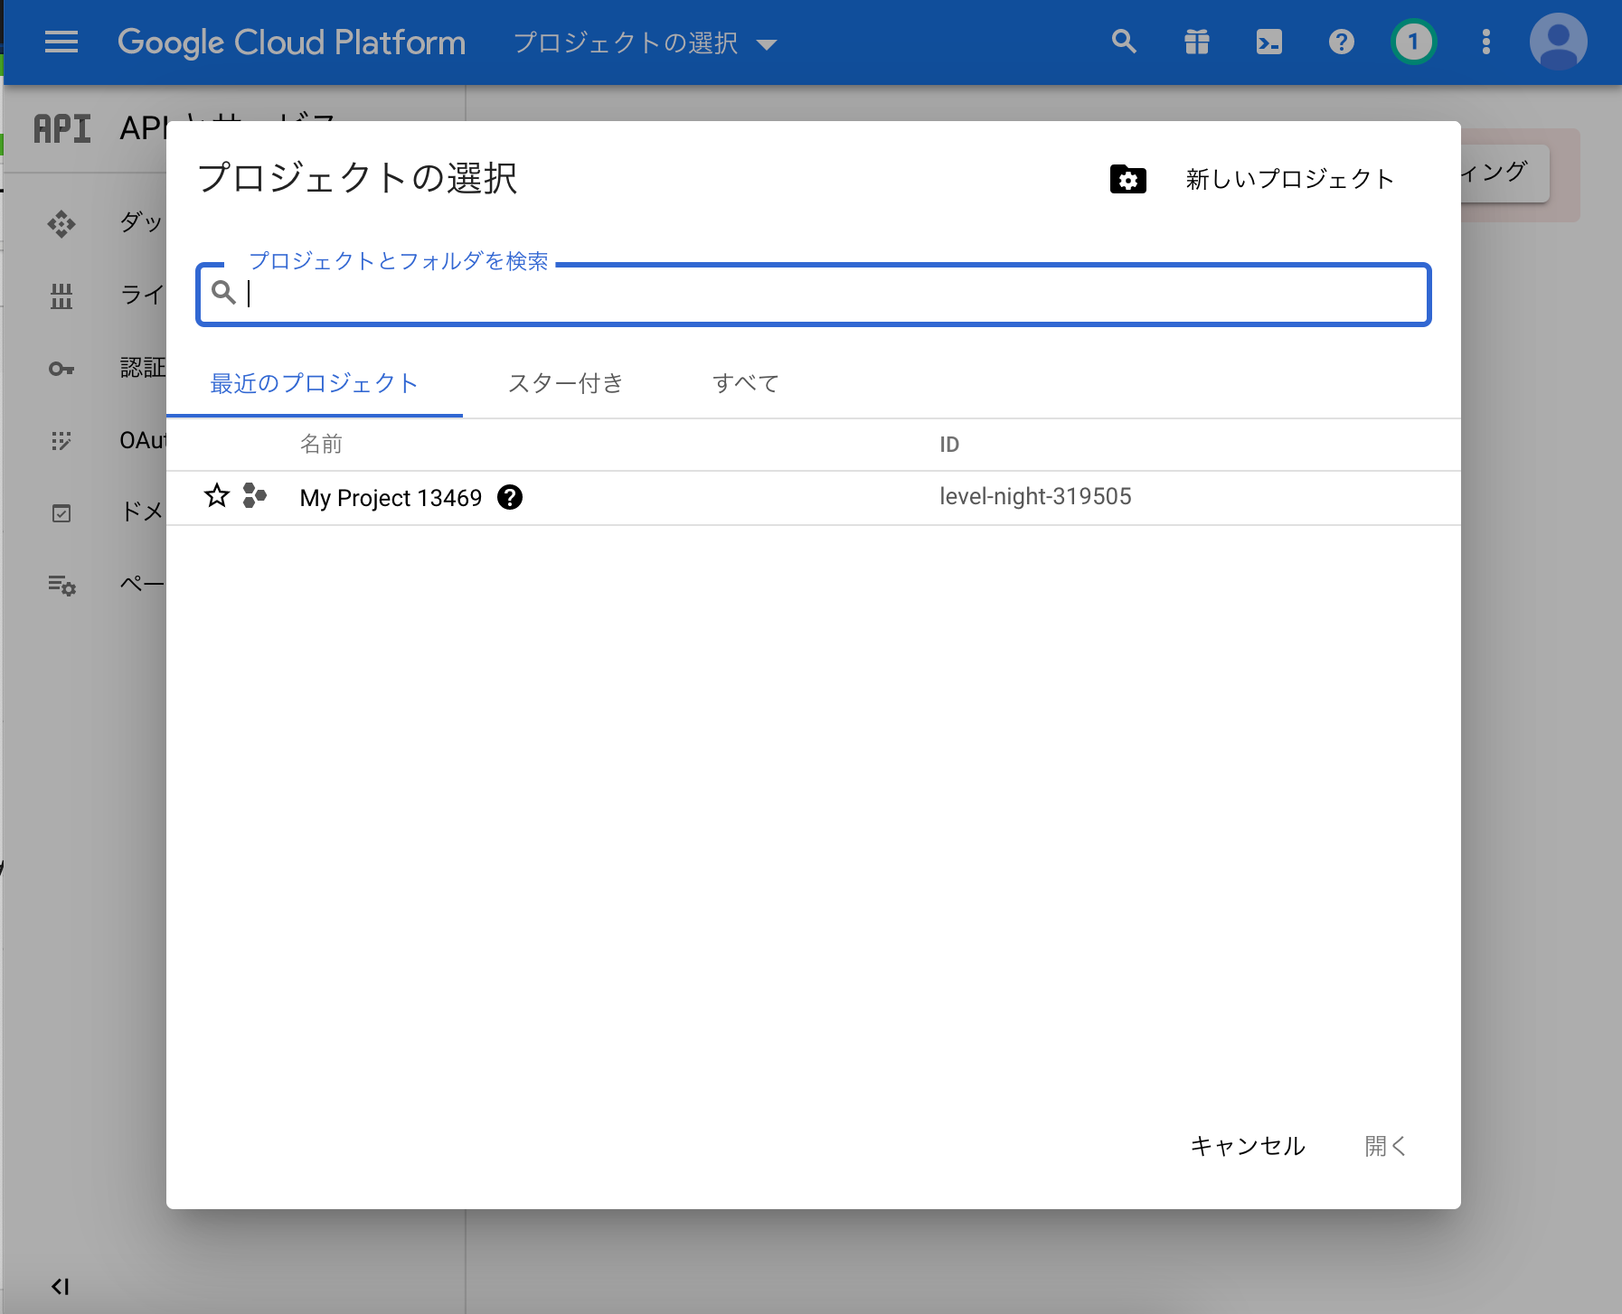Click the search icon in the top bar
Screen dimensions: 1622x1314
click(x=1124, y=42)
